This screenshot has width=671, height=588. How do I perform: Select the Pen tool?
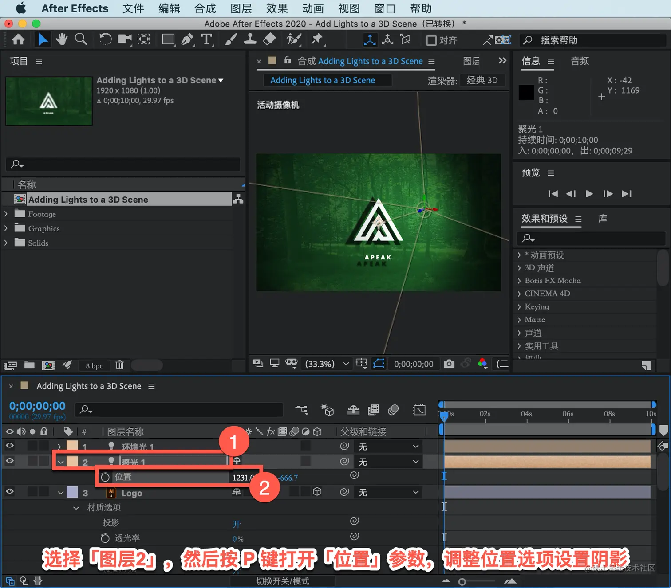[188, 40]
